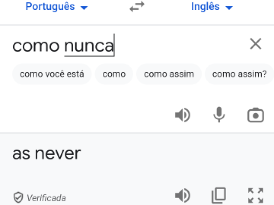Click the arrow next to Português
The image size is (274, 205).
84,8
